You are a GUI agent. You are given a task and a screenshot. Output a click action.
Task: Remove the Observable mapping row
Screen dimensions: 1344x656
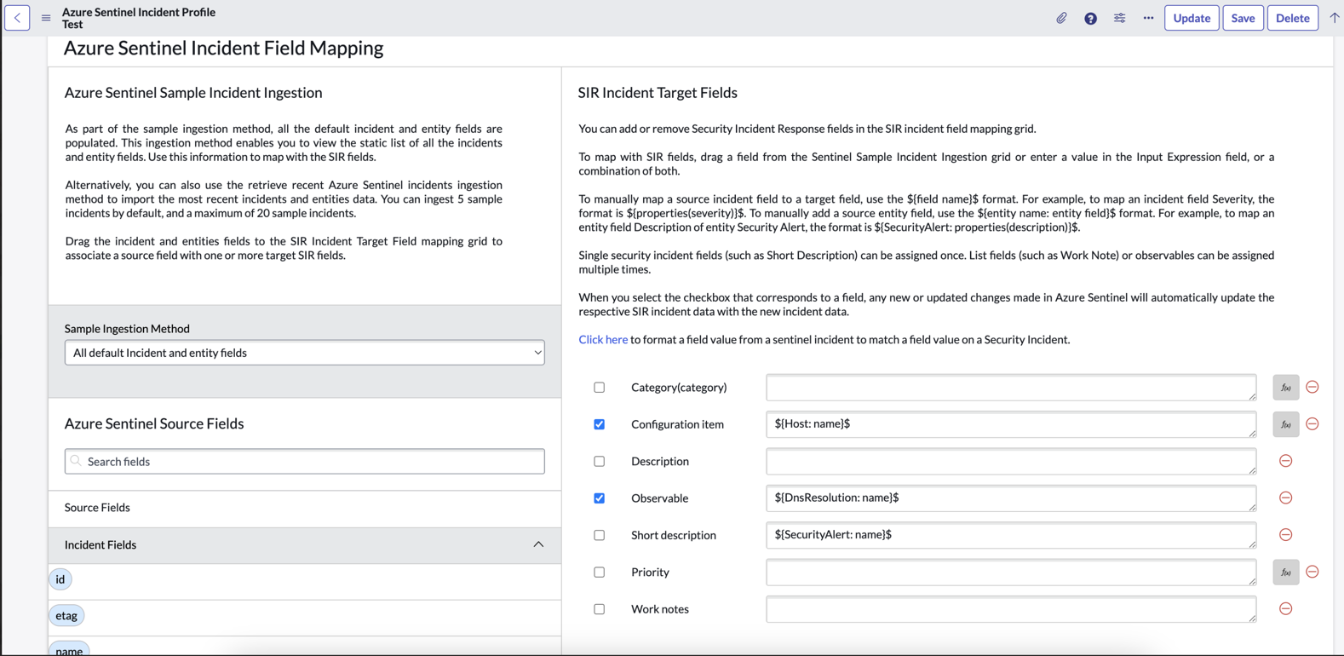tap(1286, 498)
